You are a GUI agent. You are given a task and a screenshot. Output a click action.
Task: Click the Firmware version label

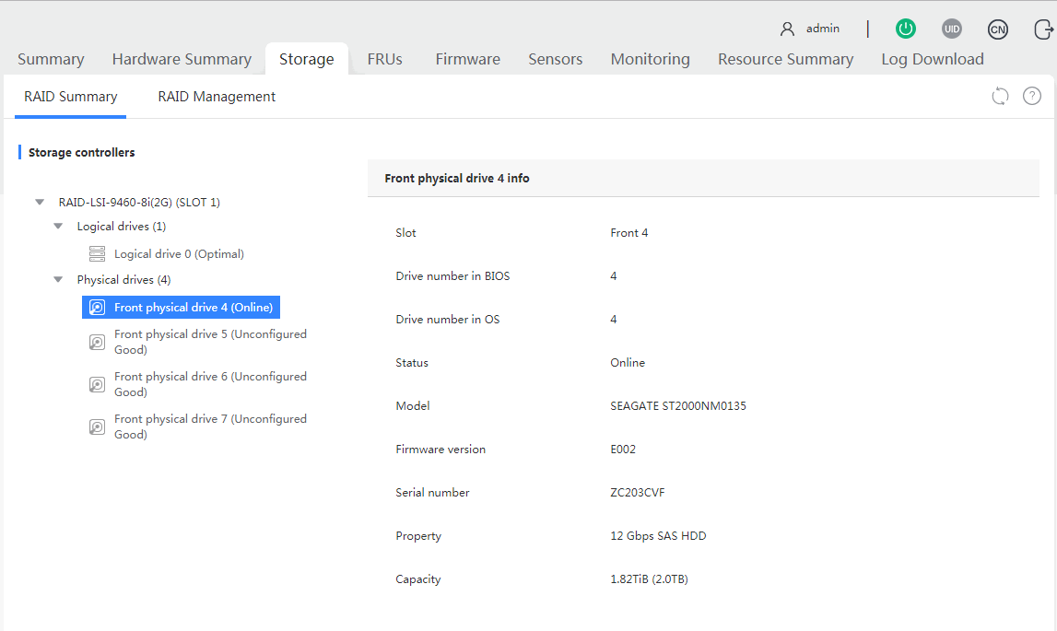(440, 449)
